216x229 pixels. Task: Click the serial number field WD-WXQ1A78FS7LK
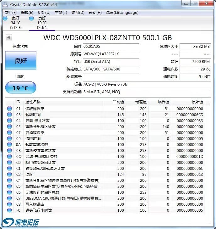tap(111, 54)
